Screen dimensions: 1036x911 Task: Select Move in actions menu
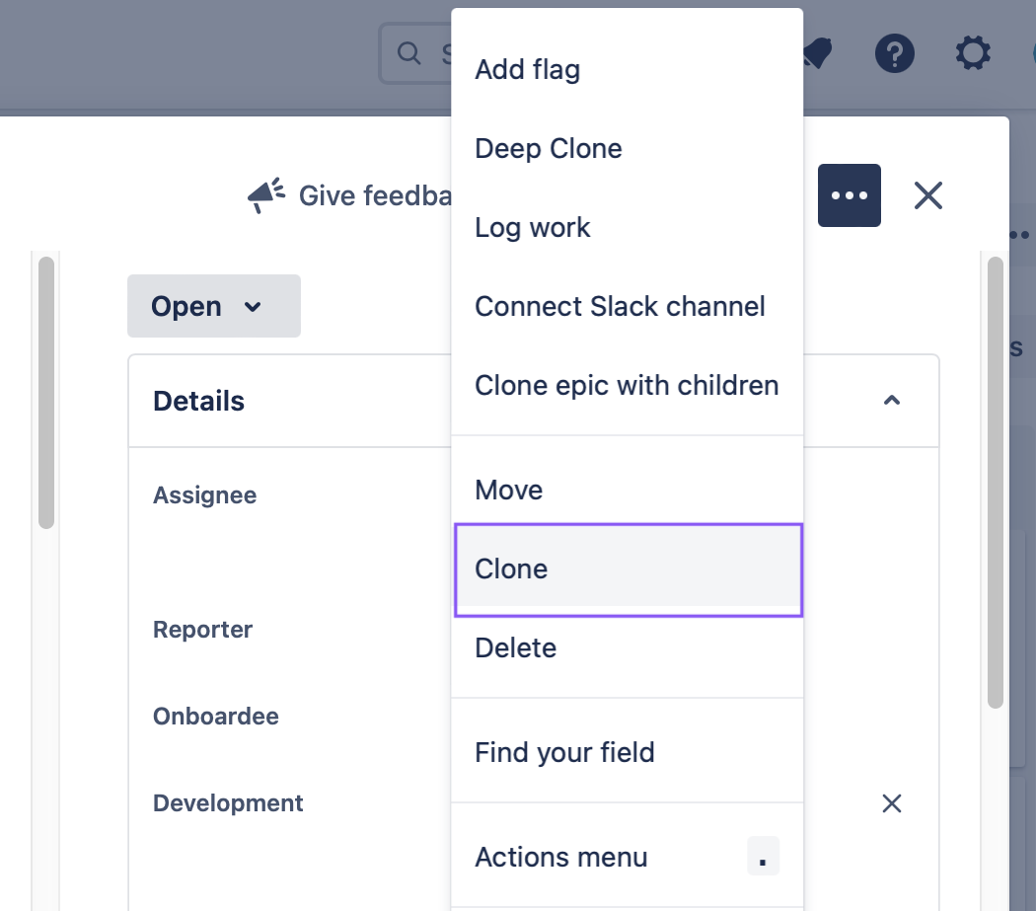[x=627, y=490]
